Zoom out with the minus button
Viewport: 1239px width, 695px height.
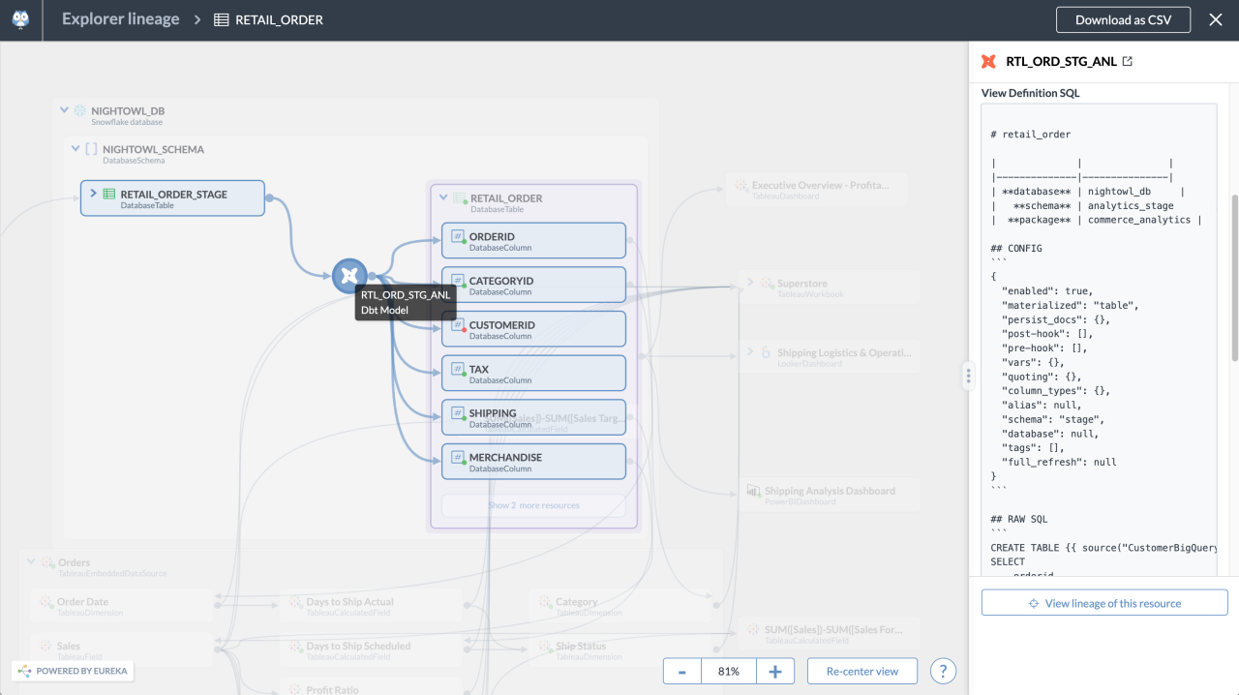click(682, 671)
